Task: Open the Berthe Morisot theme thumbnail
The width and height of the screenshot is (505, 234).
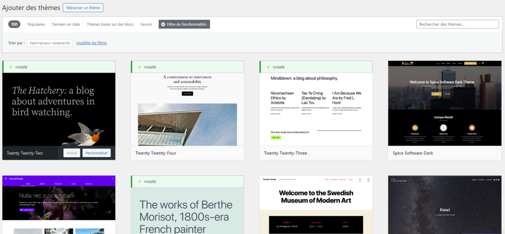Action: [x=187, y=211]
